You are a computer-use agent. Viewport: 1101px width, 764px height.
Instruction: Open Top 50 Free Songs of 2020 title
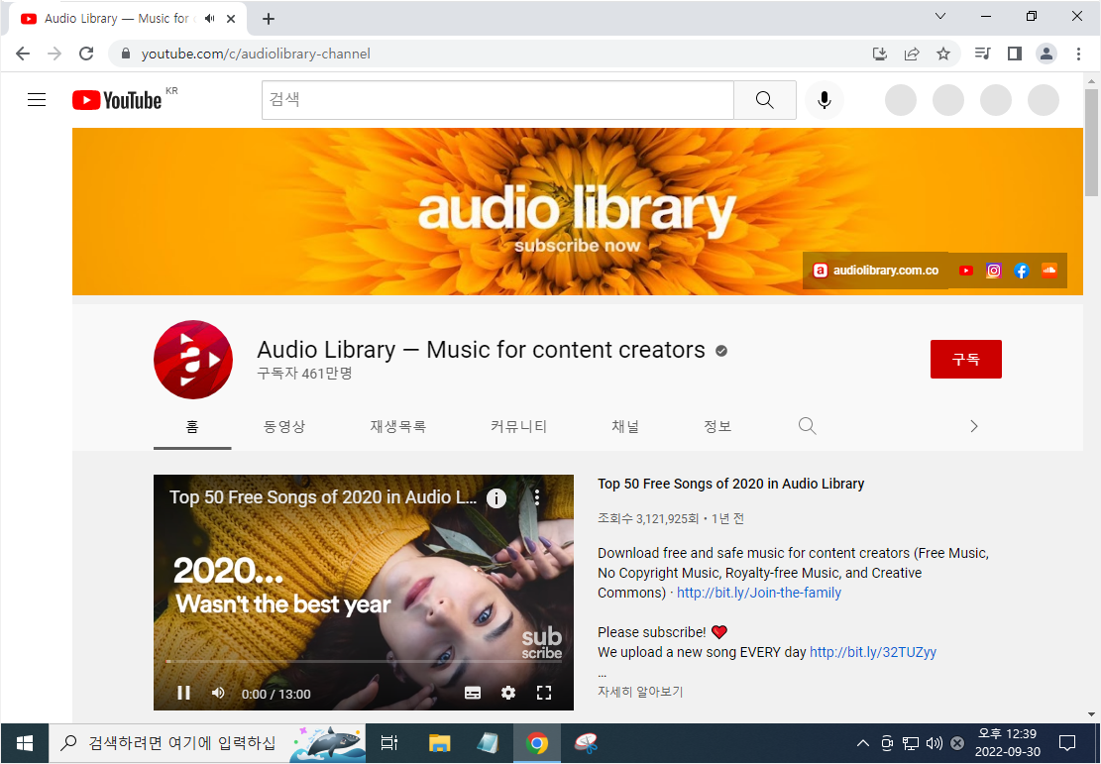click(x=731, y=484)
